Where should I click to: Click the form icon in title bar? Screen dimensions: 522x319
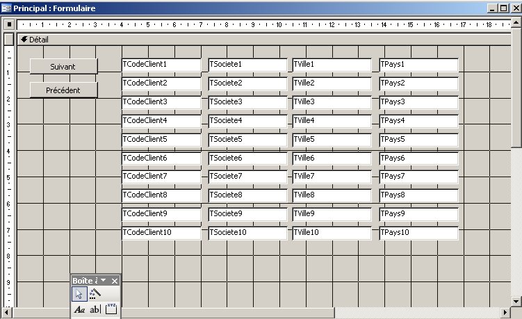pyautogui.click(x=7, y=8)
